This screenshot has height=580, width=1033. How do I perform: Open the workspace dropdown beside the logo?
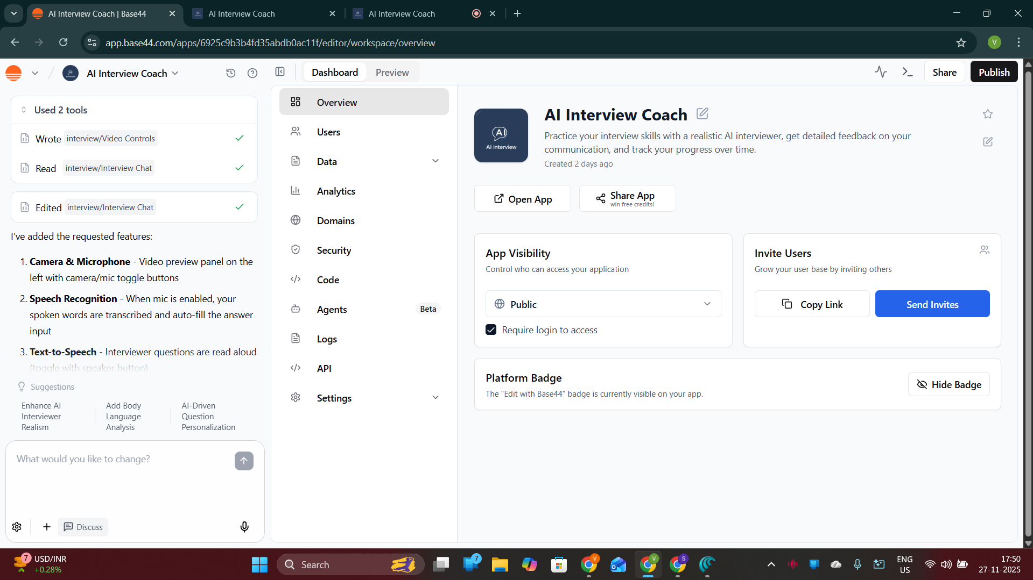click(x=35, y=73)
